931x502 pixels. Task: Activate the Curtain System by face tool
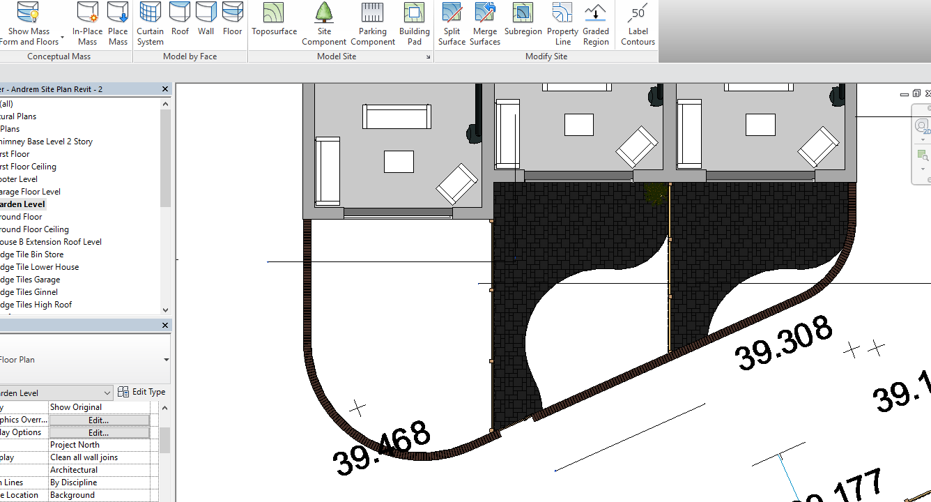[150, 24]
